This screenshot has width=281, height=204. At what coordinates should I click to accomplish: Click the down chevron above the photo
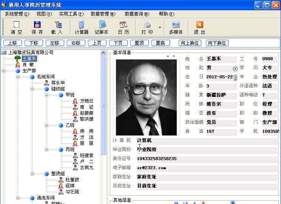pyautogui.click(x=168, y=56)
